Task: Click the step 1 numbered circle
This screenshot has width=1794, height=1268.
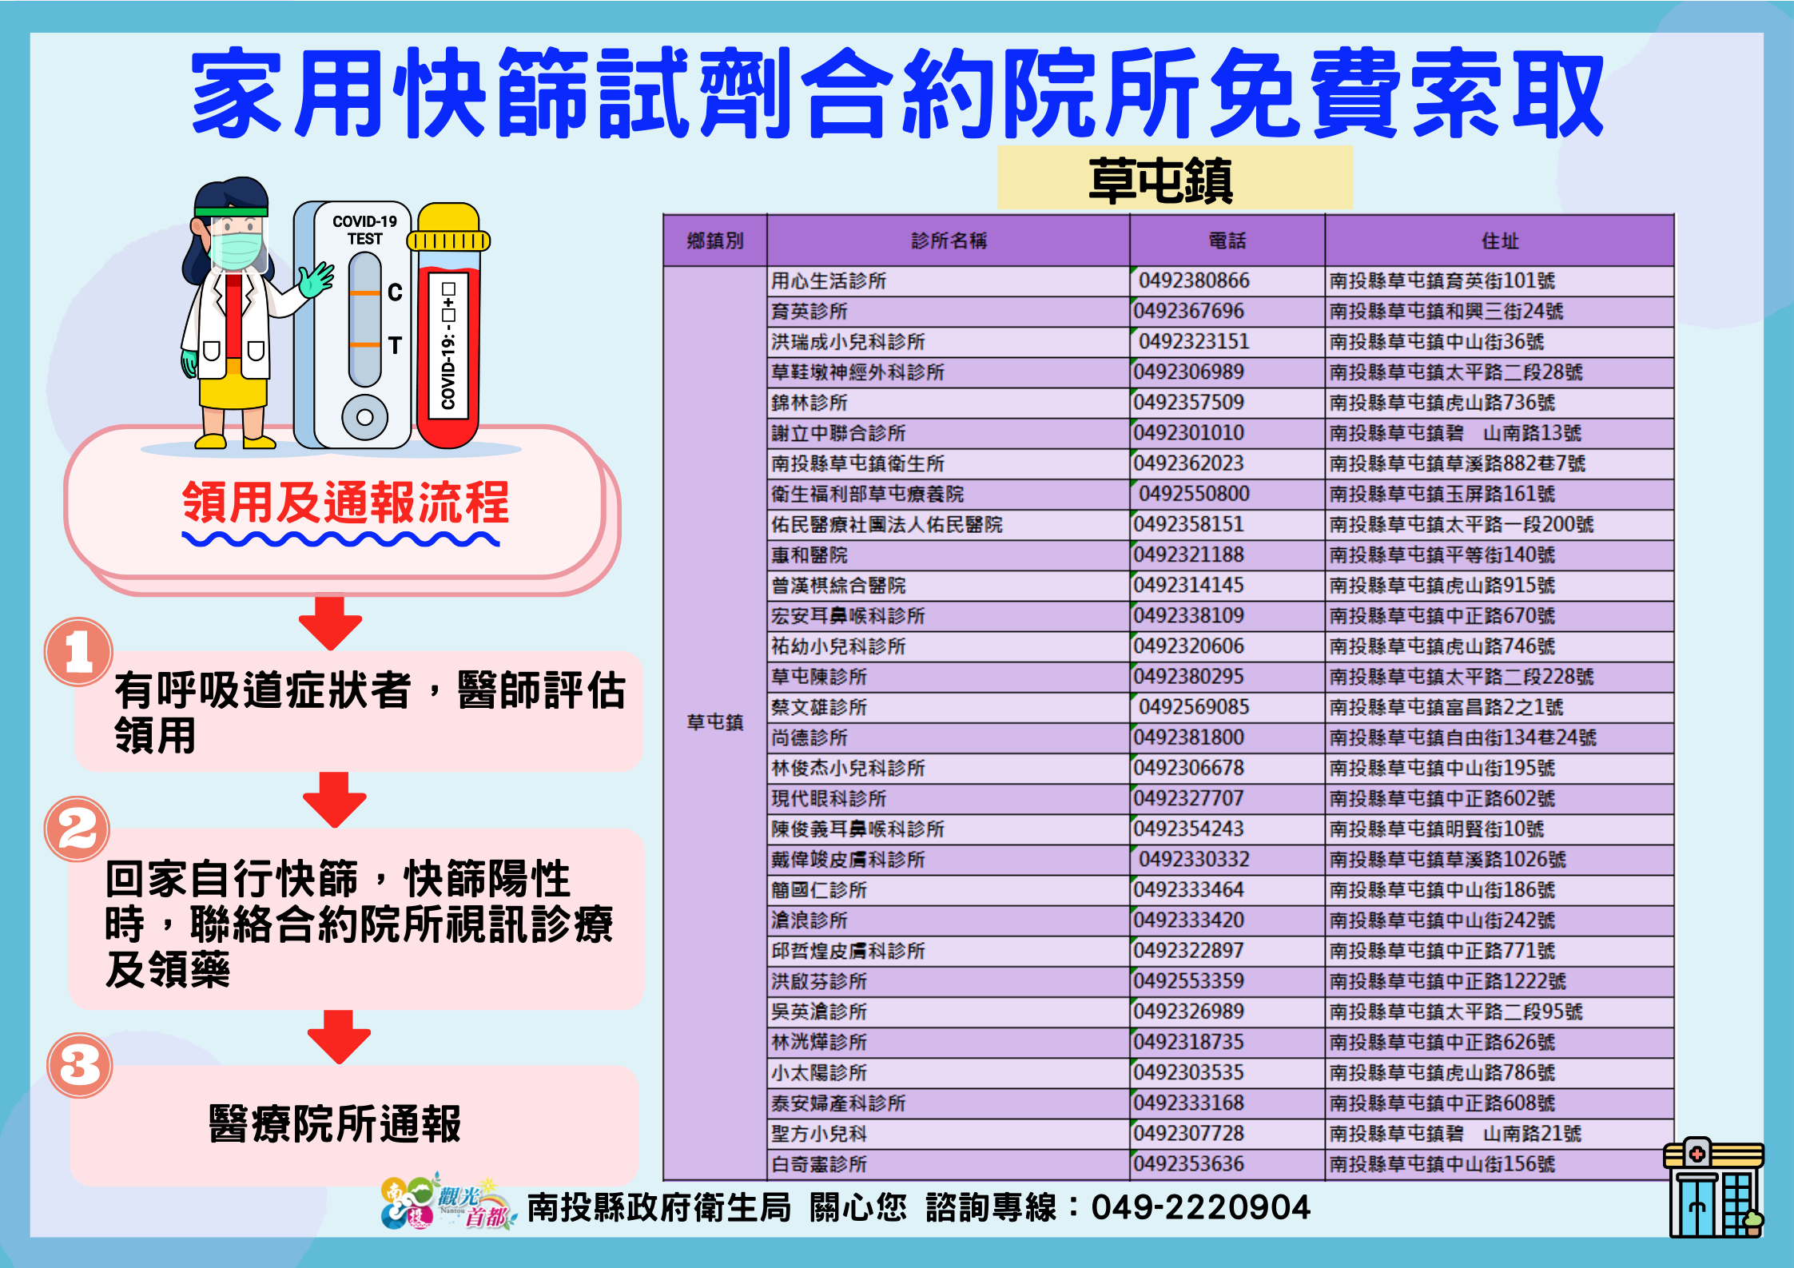Action: click(78, 652)
